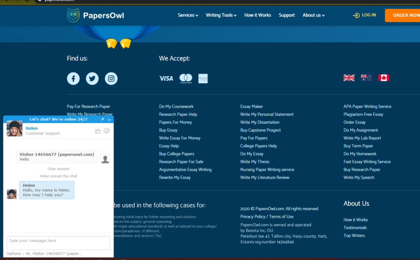420x260 pixels.
Task: Open Write My Lab Report link
Action: coord(362,138)
